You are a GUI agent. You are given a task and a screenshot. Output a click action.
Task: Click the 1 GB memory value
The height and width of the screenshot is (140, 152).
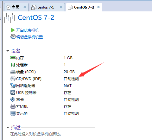(68, 58)
